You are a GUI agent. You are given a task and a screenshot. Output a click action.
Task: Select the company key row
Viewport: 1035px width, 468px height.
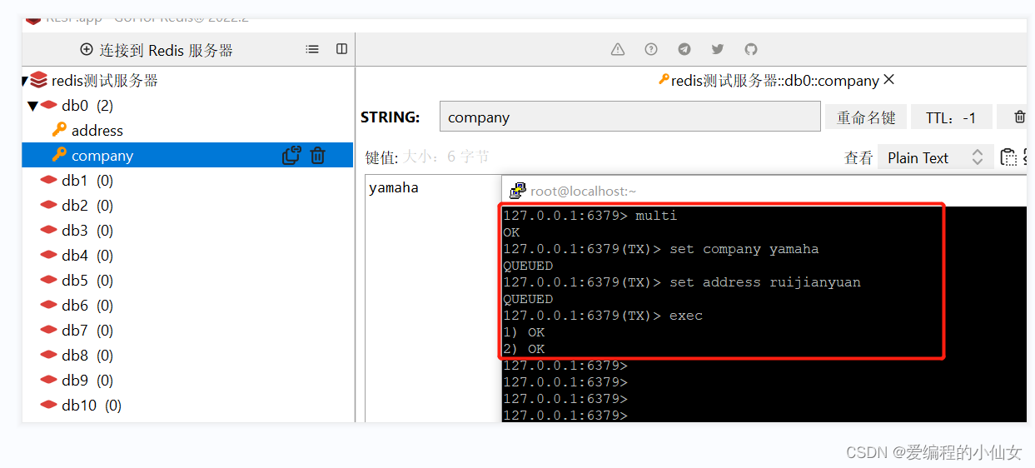click(187, 156)
